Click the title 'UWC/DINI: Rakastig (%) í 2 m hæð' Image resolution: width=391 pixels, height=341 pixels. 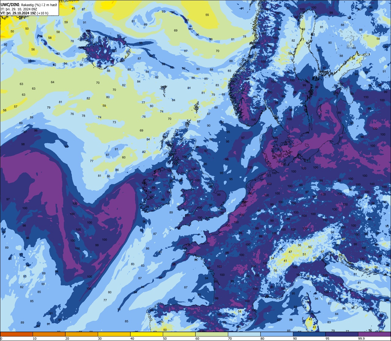(x=29, y=5)
